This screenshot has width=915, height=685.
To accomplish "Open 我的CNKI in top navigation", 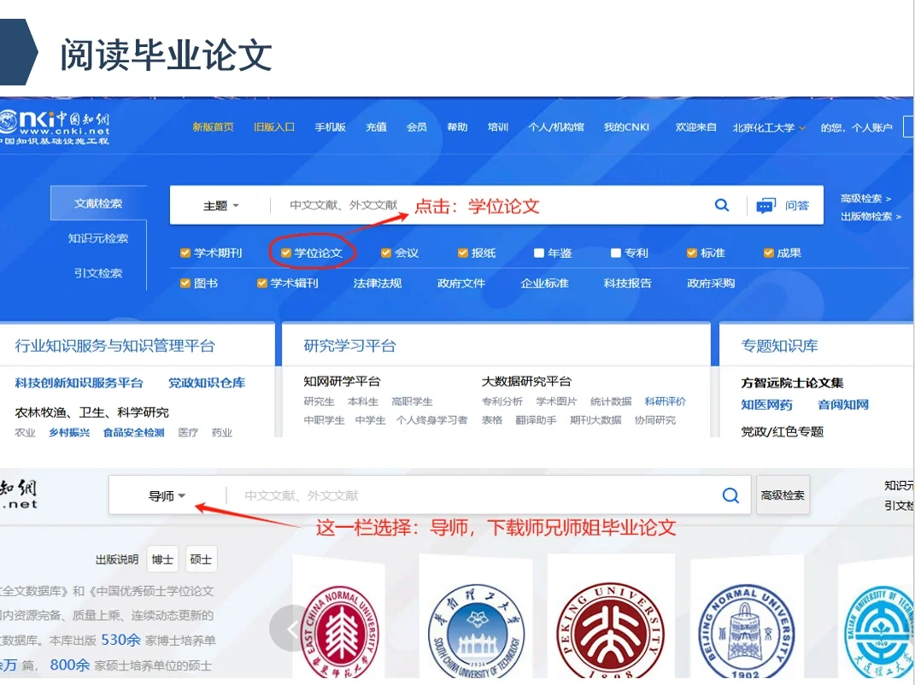I will click(626, 127).
